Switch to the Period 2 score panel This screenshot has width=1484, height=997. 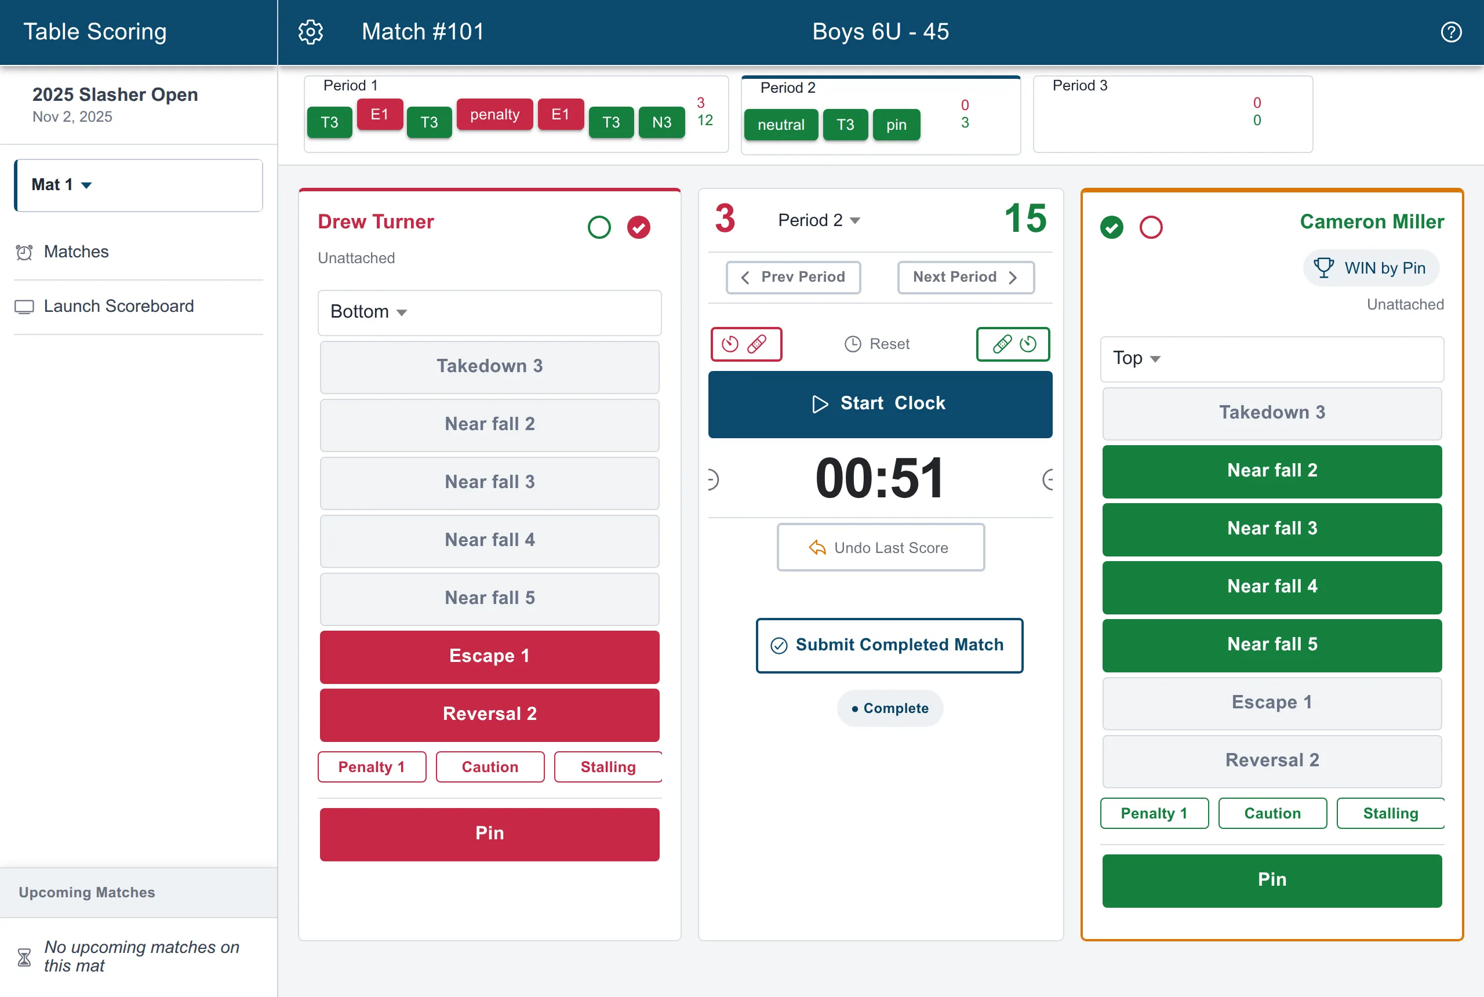tap(881, 116)
